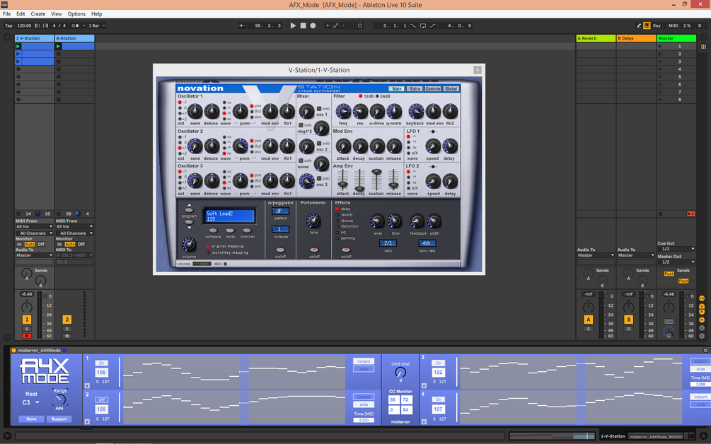Set A-Station monitor to Off
This screenshot has height=444, width=711.
[x=81, y=244]
